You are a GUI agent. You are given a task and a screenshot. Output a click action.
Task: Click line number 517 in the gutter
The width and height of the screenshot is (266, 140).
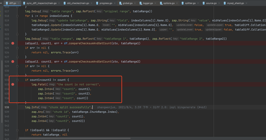pos(7,12)
